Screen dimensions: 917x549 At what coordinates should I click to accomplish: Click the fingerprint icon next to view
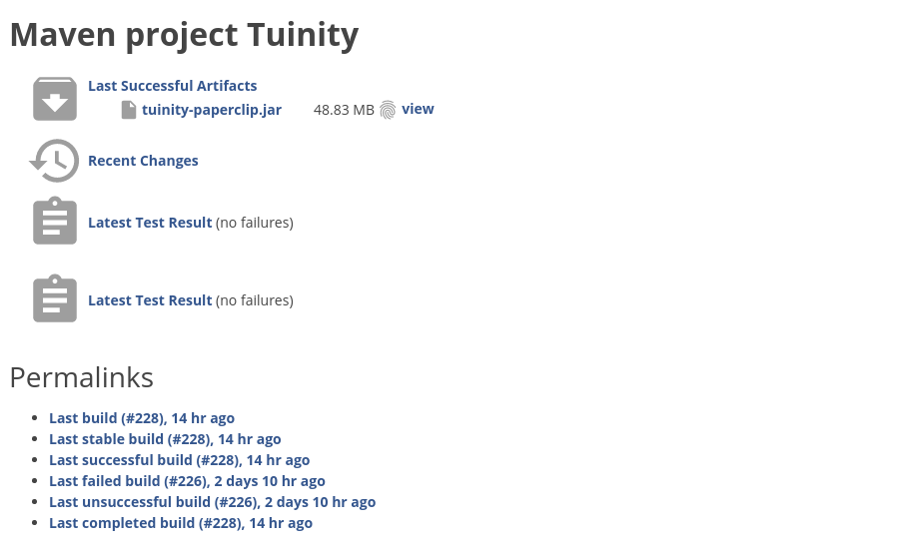coord(388,110)
